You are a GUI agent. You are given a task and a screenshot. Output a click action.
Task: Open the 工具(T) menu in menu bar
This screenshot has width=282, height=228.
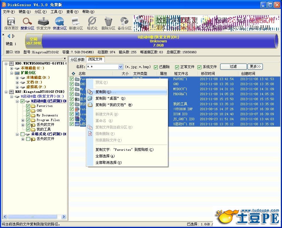coord(56,12)
